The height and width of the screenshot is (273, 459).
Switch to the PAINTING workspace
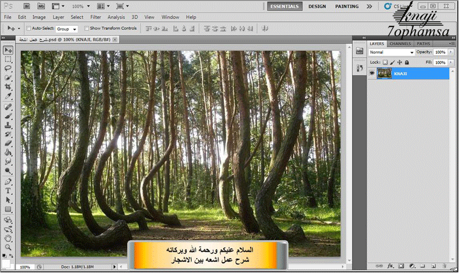348,6
